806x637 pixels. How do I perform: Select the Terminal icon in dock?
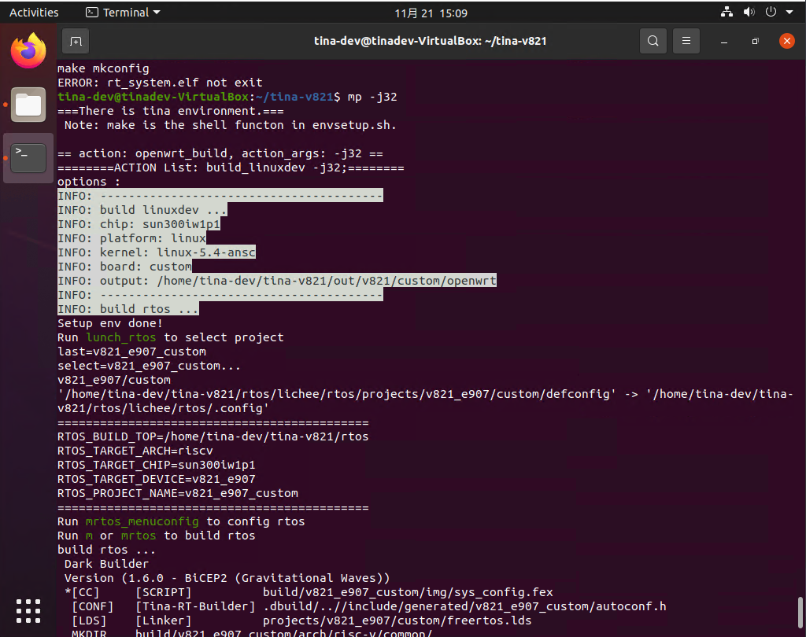tap(28, 157)
